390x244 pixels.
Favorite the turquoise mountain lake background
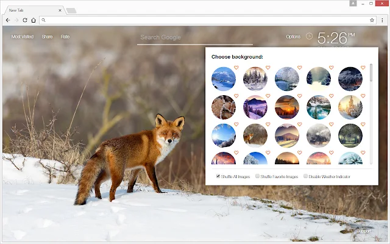click(331, 96)
